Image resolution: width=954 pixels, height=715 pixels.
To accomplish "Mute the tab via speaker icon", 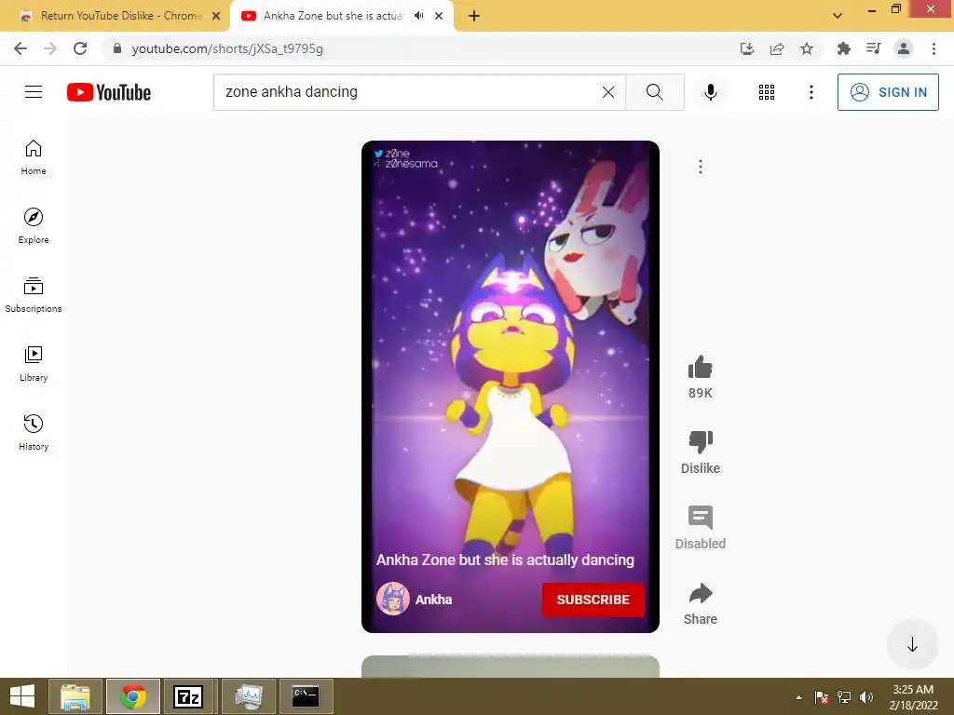I will pos(418,16).
